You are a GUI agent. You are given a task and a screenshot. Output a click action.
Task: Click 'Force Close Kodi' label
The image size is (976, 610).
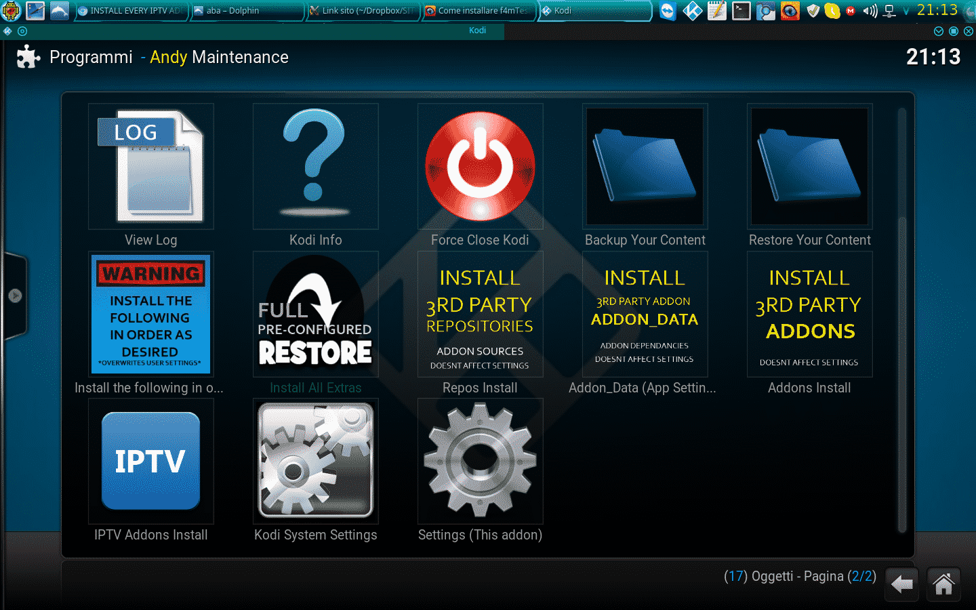point(480,240)
